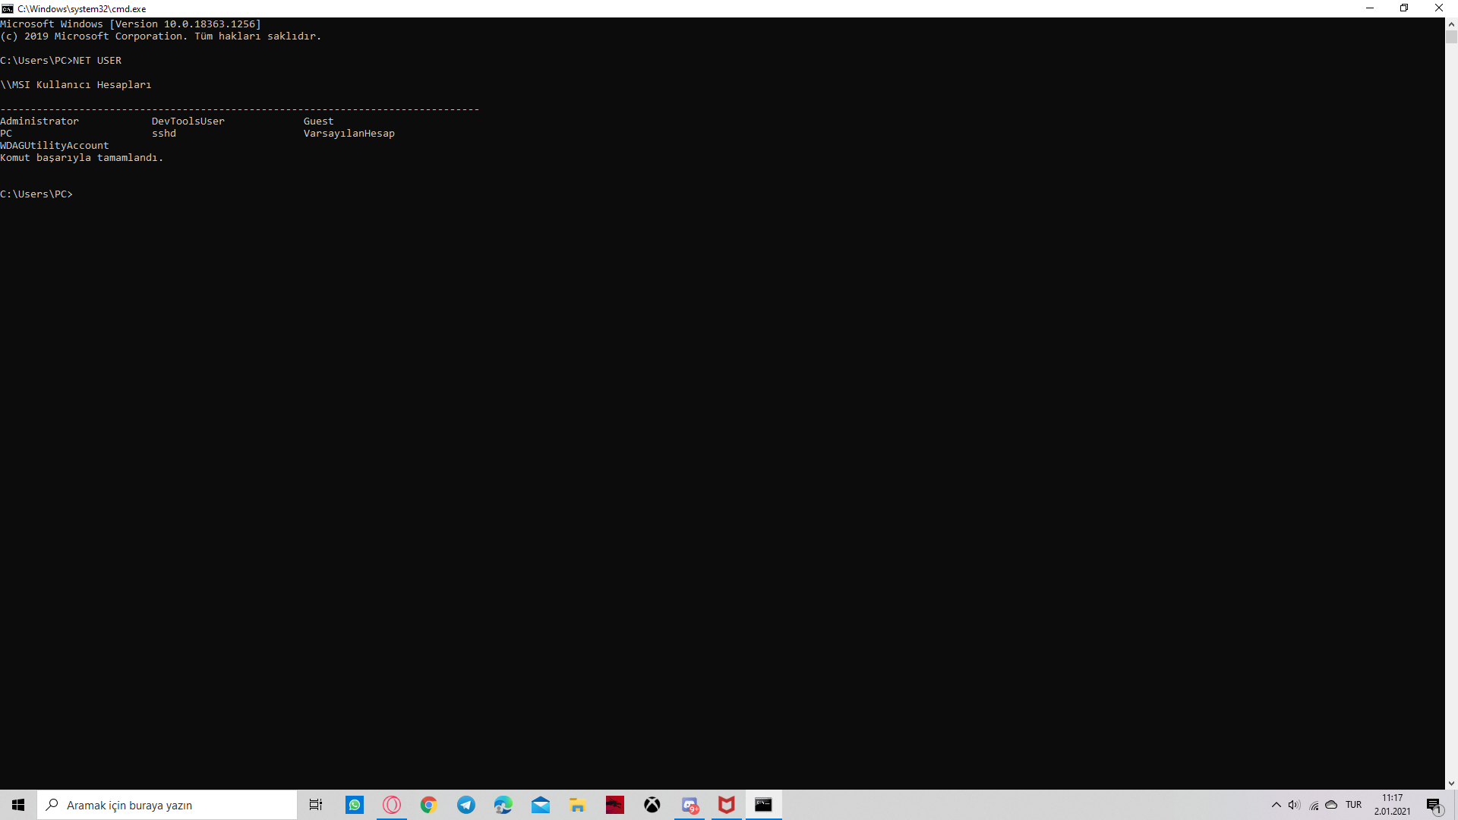Open the Xbox app from taskbar
The height and width of the screenshot is (820, 1458).
point(652,805)
